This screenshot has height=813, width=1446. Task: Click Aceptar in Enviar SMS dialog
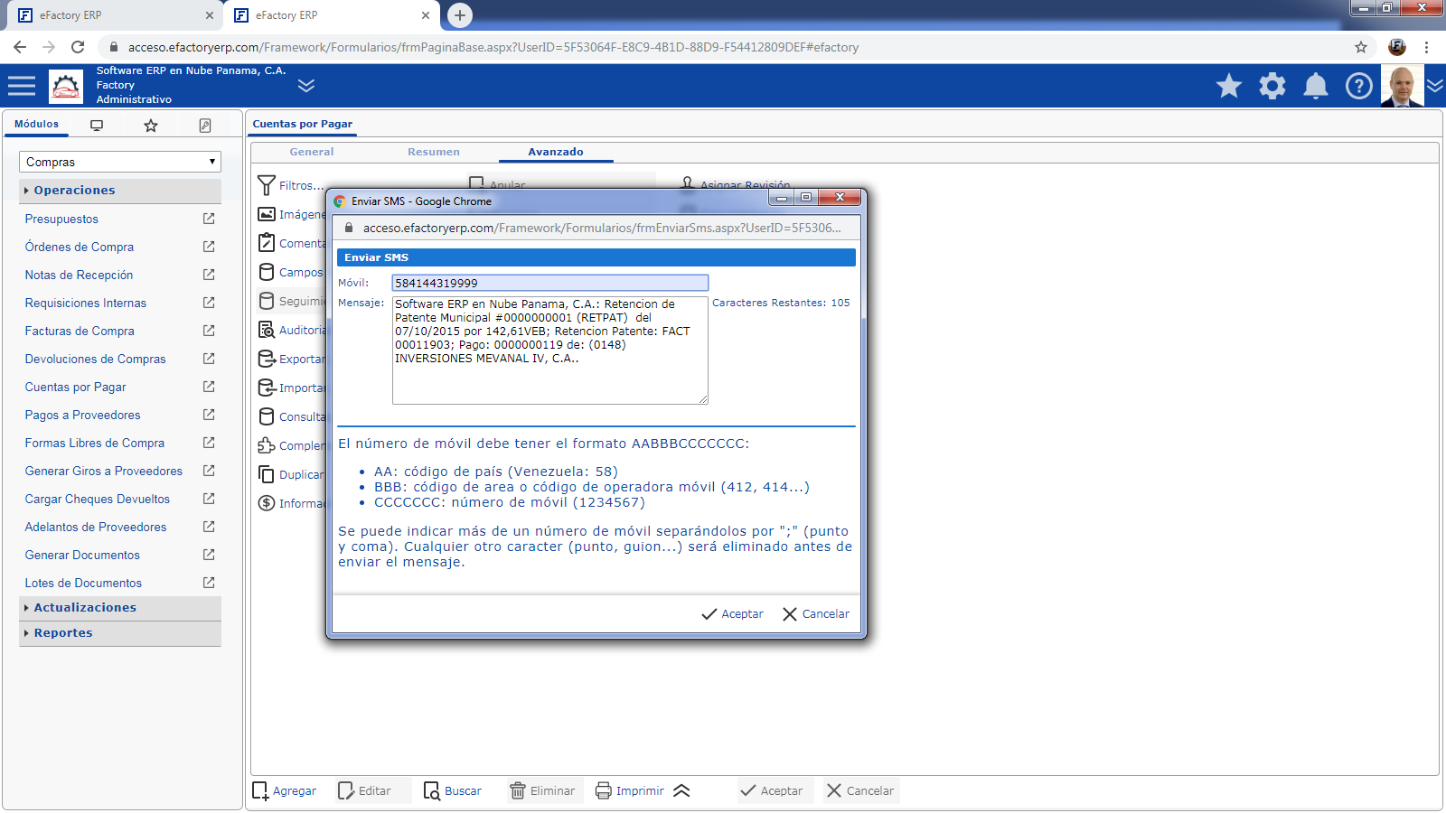tap(733, 614)
